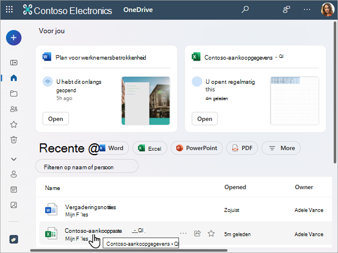Open the Recycle bin icon
The width and height of the screenshot is (338, 253).
[x=14, y=140]
